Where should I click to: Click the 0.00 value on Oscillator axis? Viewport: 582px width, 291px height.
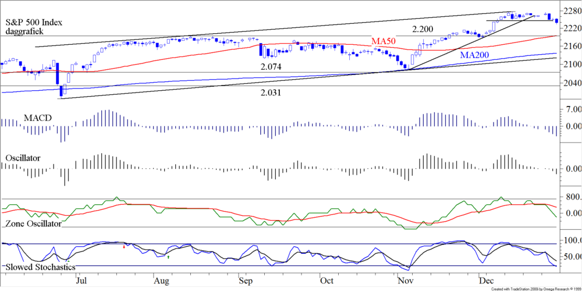(x=573, y=169)
